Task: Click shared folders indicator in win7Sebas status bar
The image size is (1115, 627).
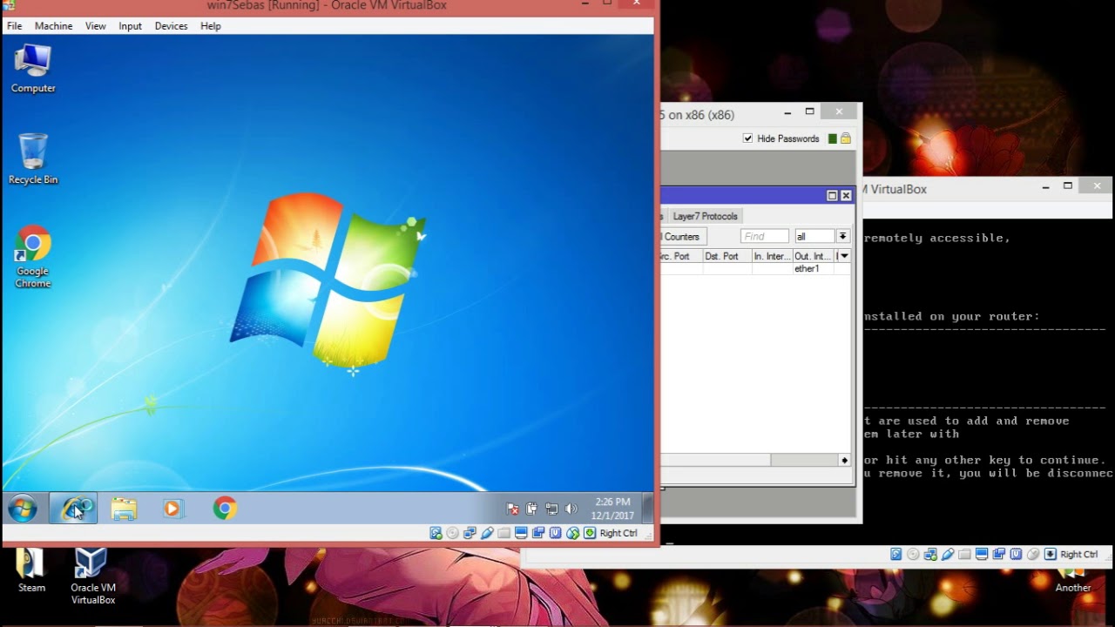Action: pyautogui.click(x=504, y=533)
